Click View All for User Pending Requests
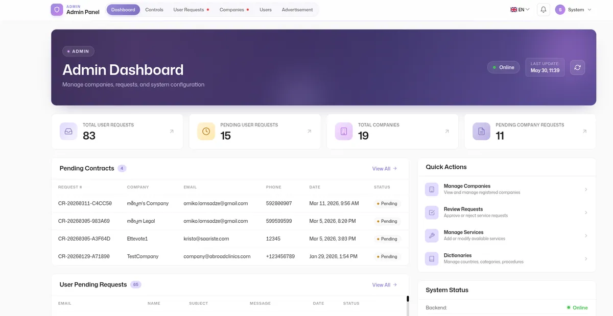Viewport: 613px width, 316px height. (x=385, y=285)
